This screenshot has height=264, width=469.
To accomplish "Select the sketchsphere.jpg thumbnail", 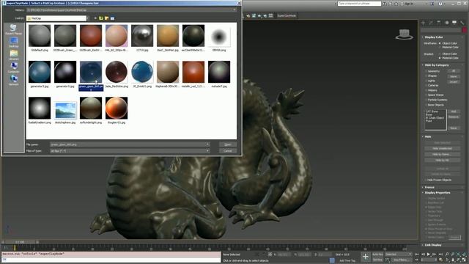I will click(65, 111).
